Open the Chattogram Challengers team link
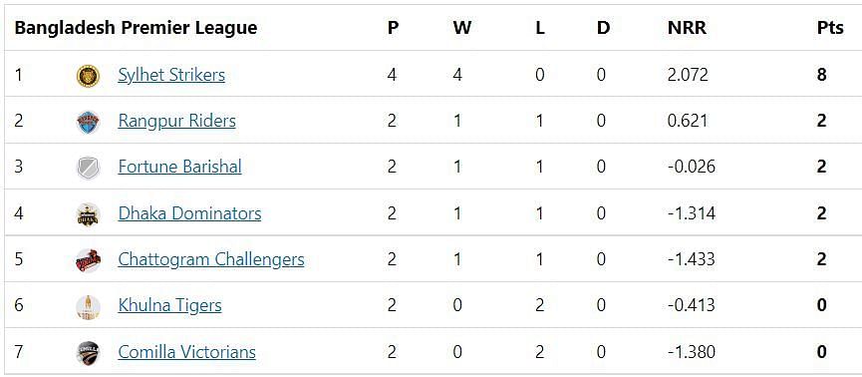 tap(211, 259)
